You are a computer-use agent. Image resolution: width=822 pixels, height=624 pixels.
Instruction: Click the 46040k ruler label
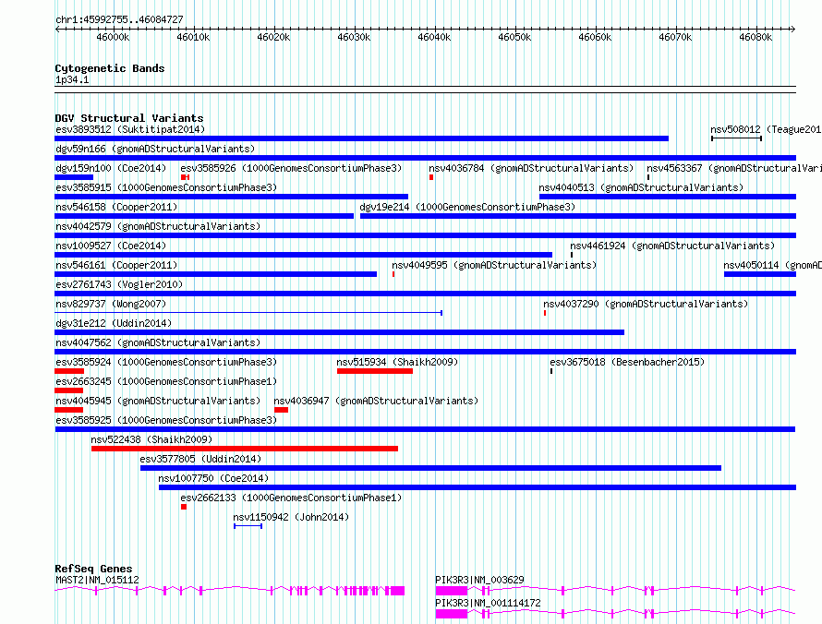(434, 37)
